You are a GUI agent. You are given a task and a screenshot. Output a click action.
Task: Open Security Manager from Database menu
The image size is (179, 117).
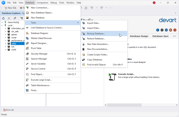(39, 54)
